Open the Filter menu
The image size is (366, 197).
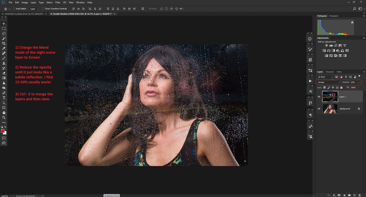[58, 2]
